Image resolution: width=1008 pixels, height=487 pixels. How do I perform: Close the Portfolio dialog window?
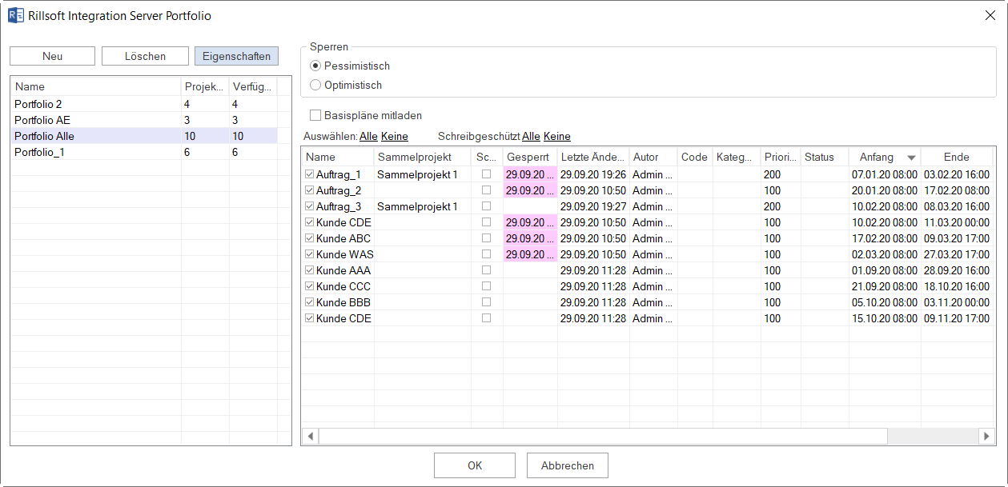click(990, 15)
